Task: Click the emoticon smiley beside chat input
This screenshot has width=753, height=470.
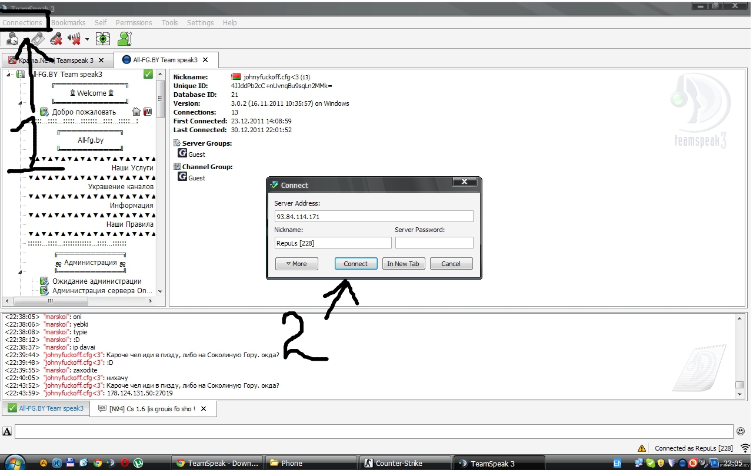Action: (741, 431)
